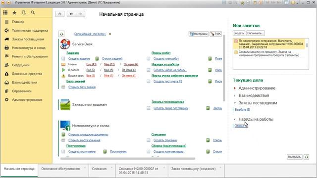Click the РМК button
Image resolution: width=317 pixels, height=178 pixels.
[216, 34]
